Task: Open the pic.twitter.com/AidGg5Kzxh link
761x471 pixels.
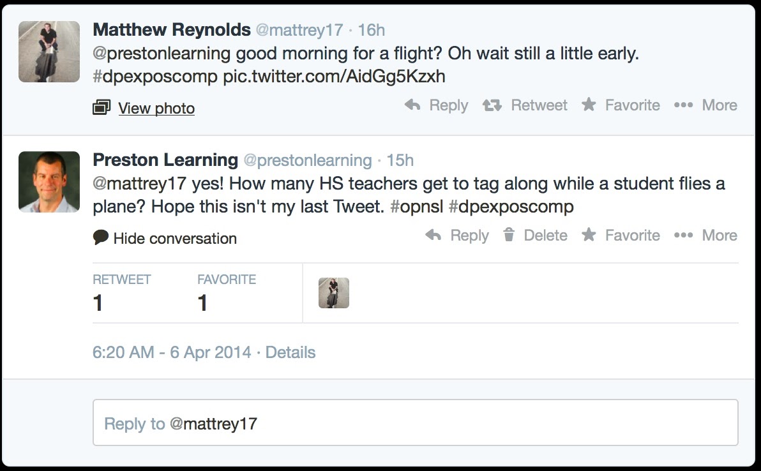Action: pos(334,77)
